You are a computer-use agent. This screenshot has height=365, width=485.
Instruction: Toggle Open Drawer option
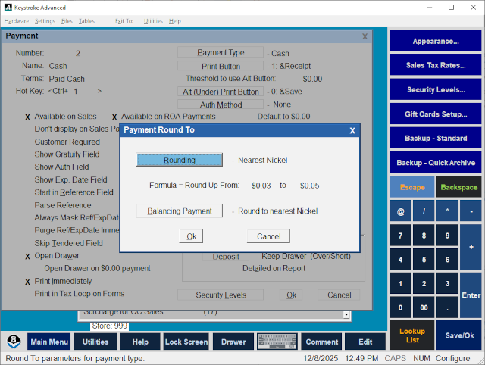coord(52,256)
